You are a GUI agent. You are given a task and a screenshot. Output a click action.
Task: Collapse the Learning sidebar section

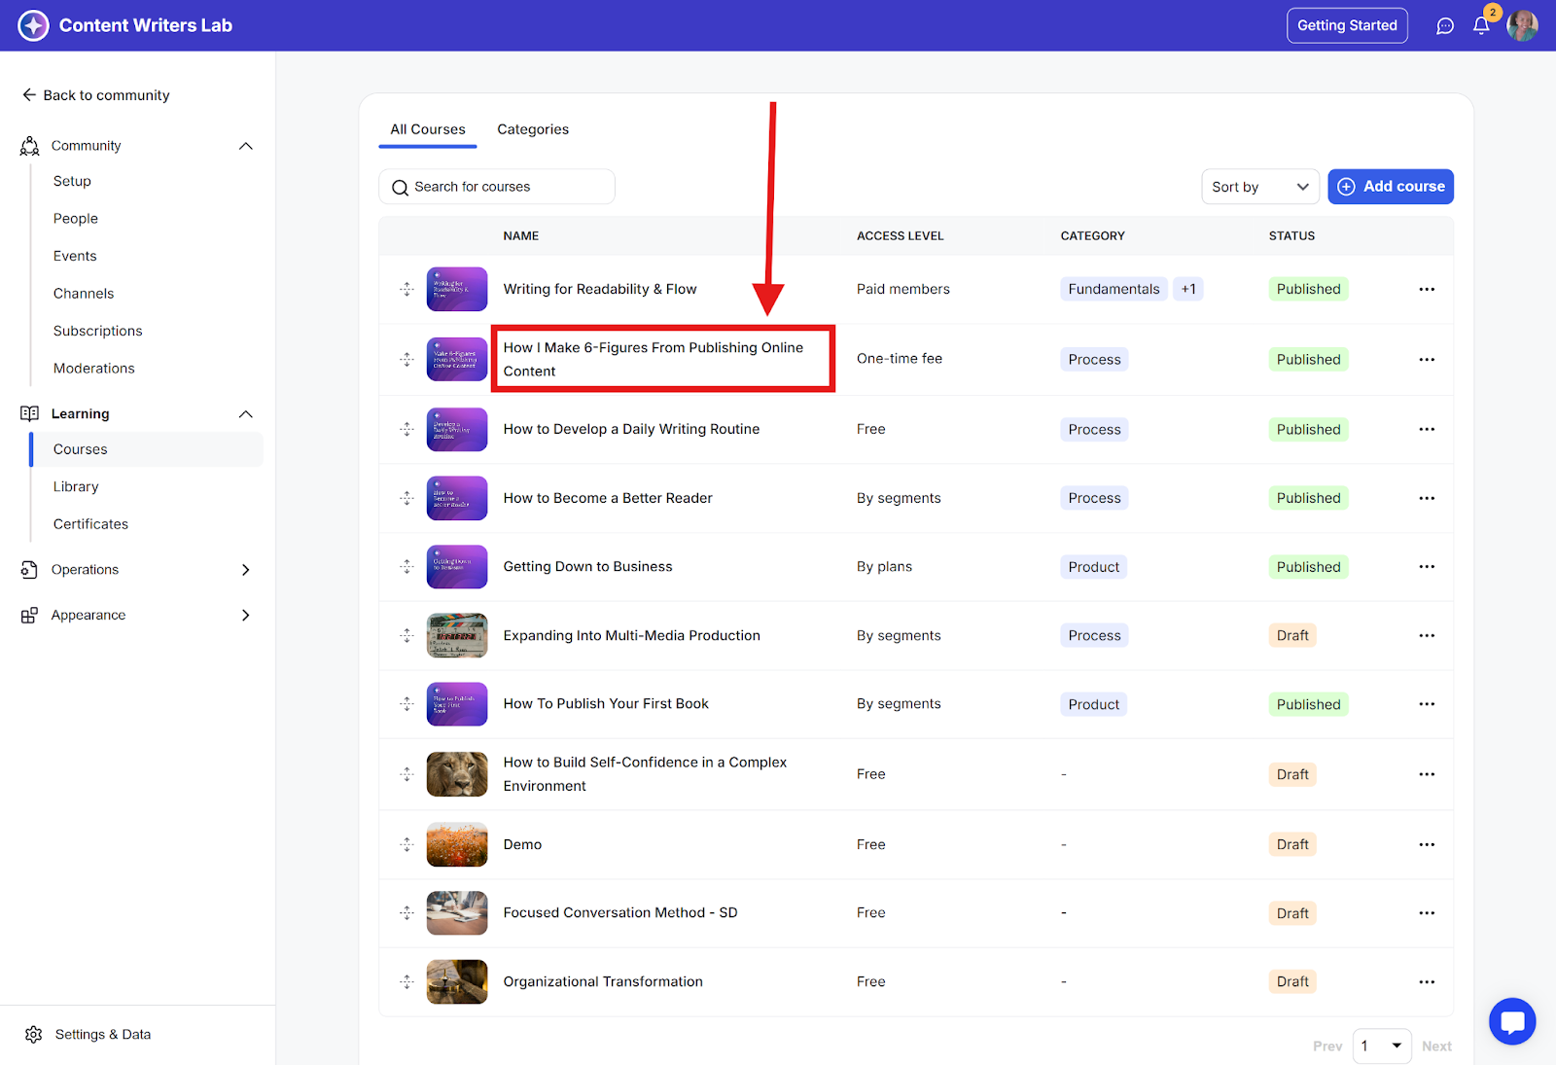246,414
